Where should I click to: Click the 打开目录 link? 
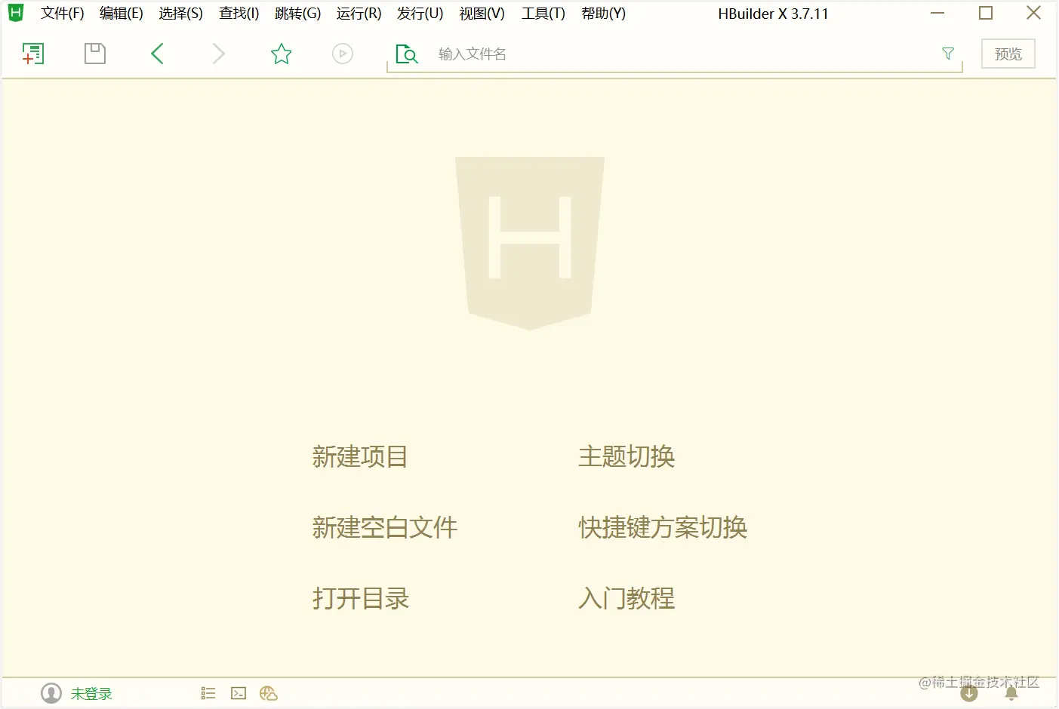coord(361,598)
